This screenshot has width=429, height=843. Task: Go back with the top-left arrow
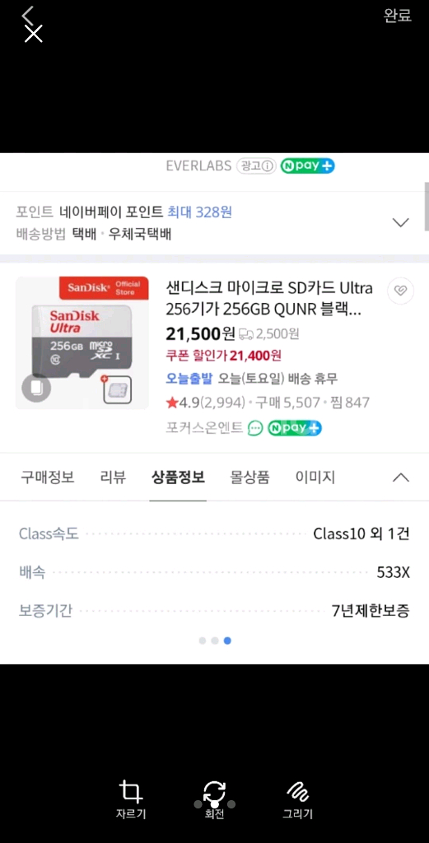pyautogui.click(x=28, y=15)
